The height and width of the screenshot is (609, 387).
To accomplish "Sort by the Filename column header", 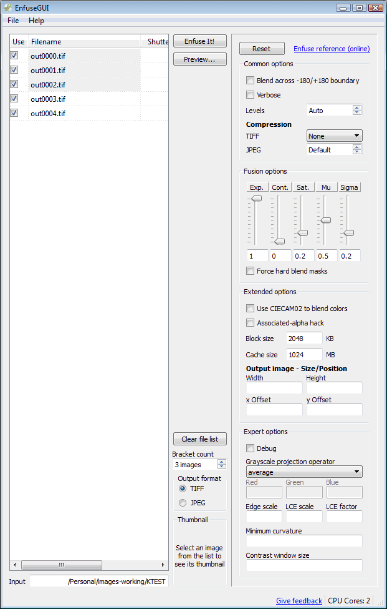I will (85, 42).
